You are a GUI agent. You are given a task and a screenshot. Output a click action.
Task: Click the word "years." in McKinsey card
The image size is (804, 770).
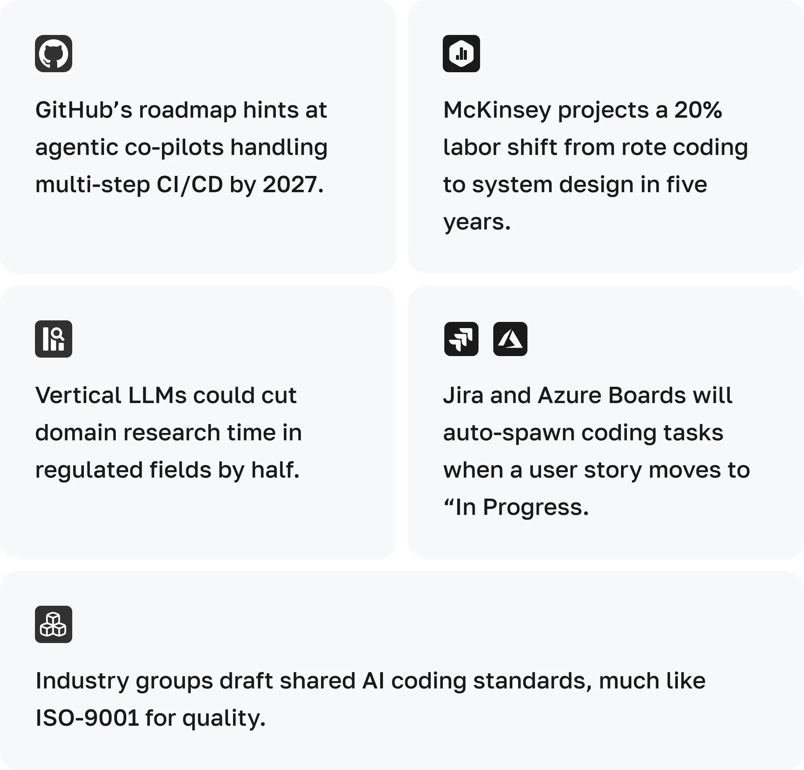pyautogui.click(x=477, y=222)
